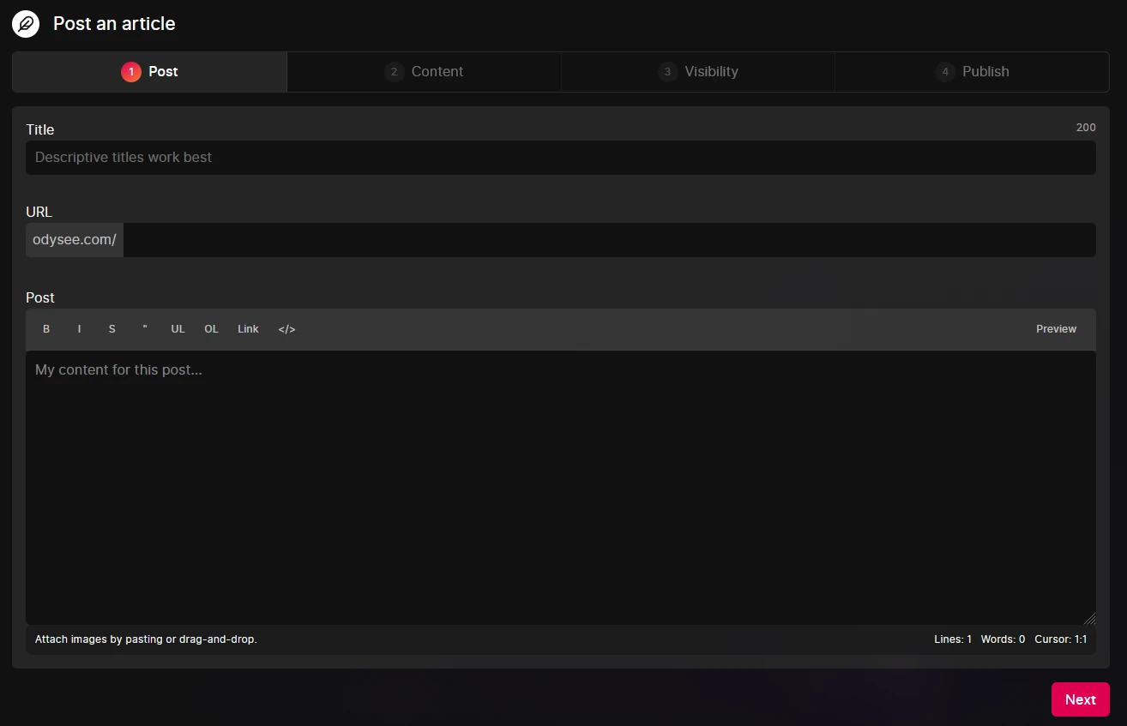Screen dimensions: 1127x726
Task: Click inside the post content text area
Action: (x=561, y=487)
